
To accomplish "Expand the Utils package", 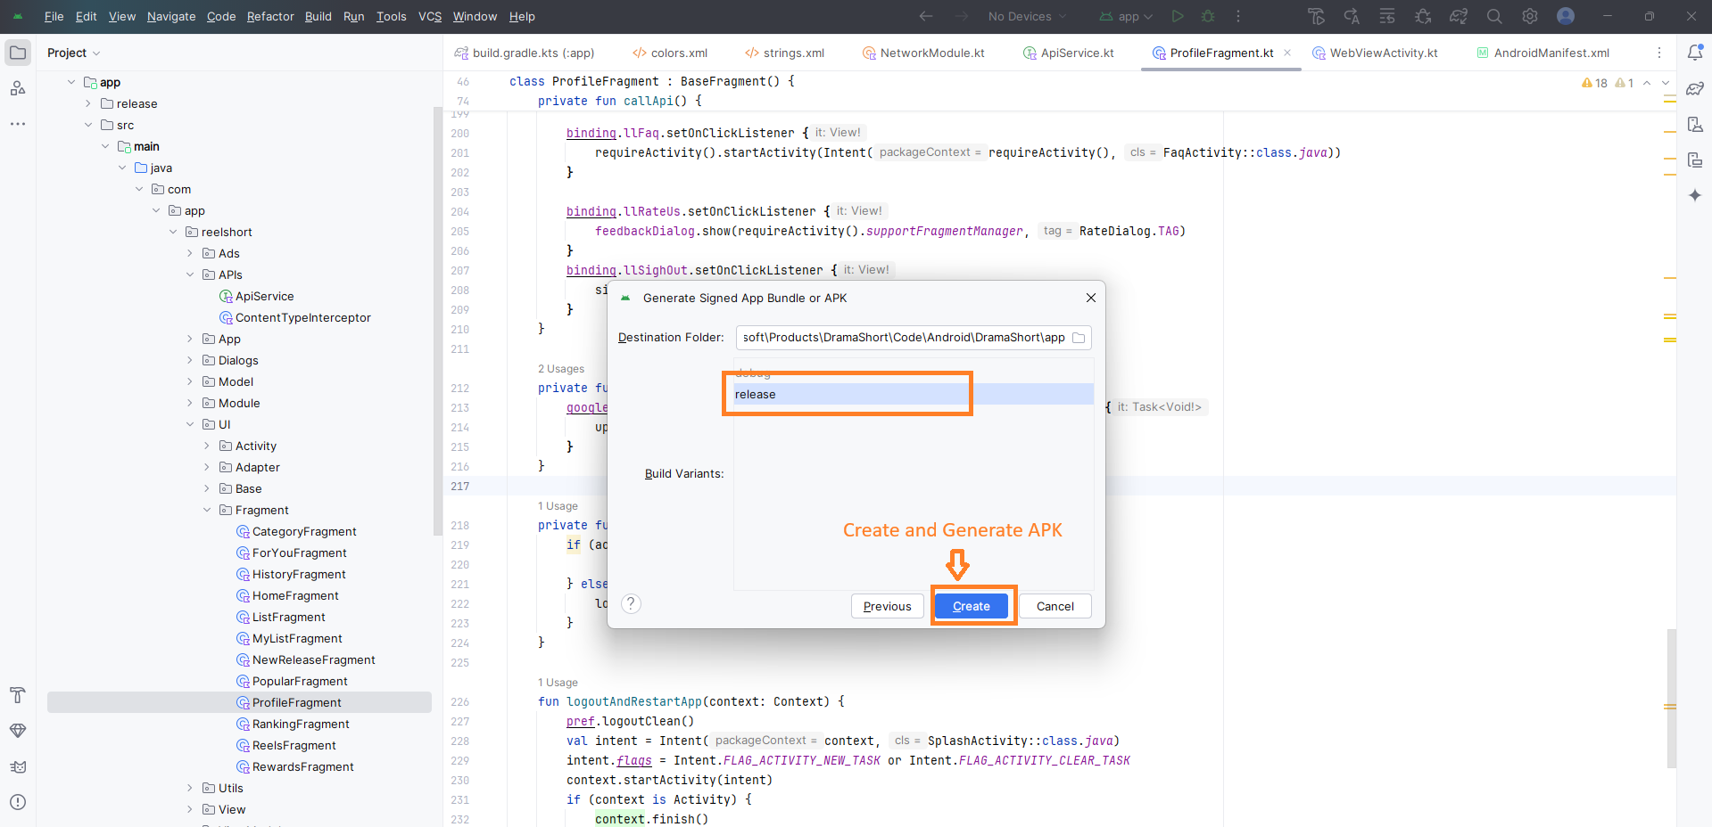I will point(190,788).
